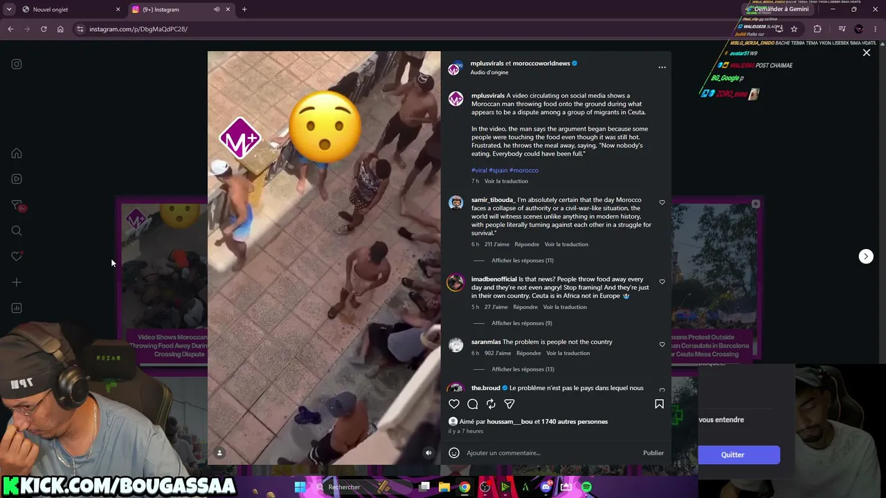Open the browser home page button

60,29
